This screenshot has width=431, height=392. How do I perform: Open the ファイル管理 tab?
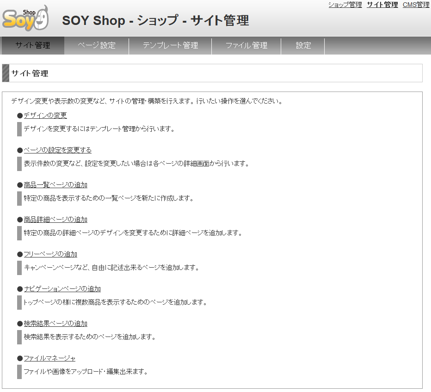tap(246, 45)
